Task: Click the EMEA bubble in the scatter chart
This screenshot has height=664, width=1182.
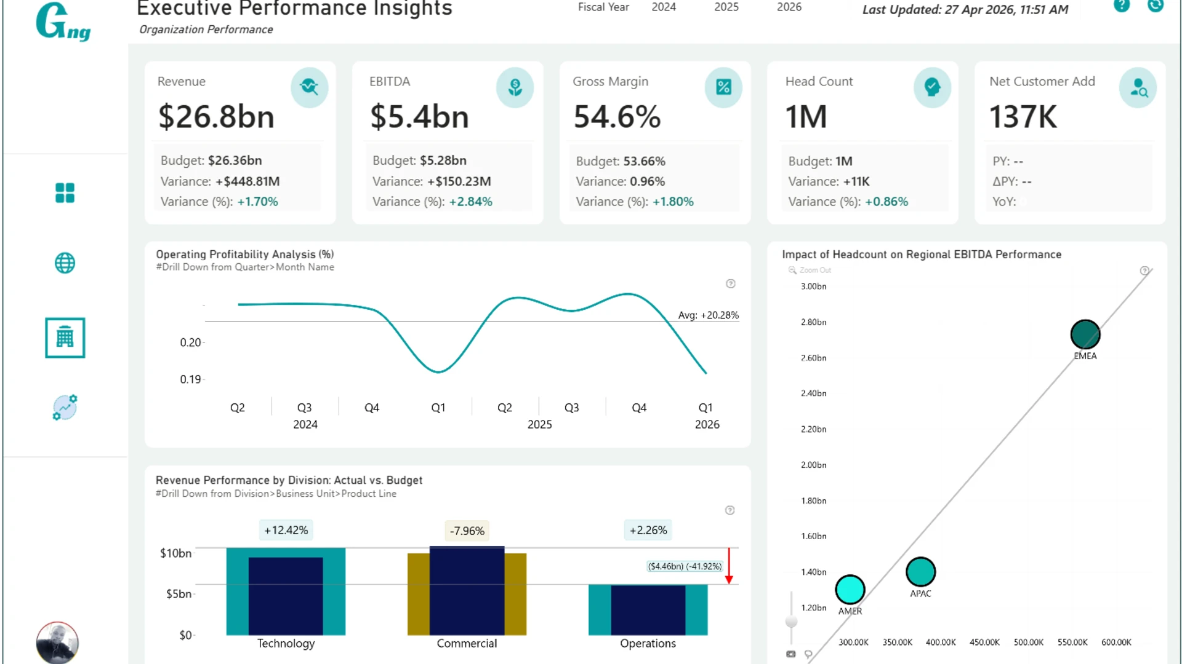Action: click(x=1085, y=334)
